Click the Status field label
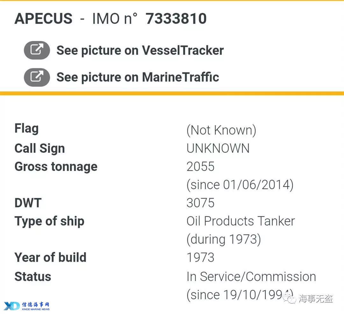344x314 pixels. point(33,276)
